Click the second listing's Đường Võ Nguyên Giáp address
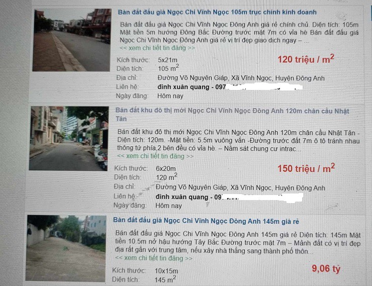 (240, 187)
